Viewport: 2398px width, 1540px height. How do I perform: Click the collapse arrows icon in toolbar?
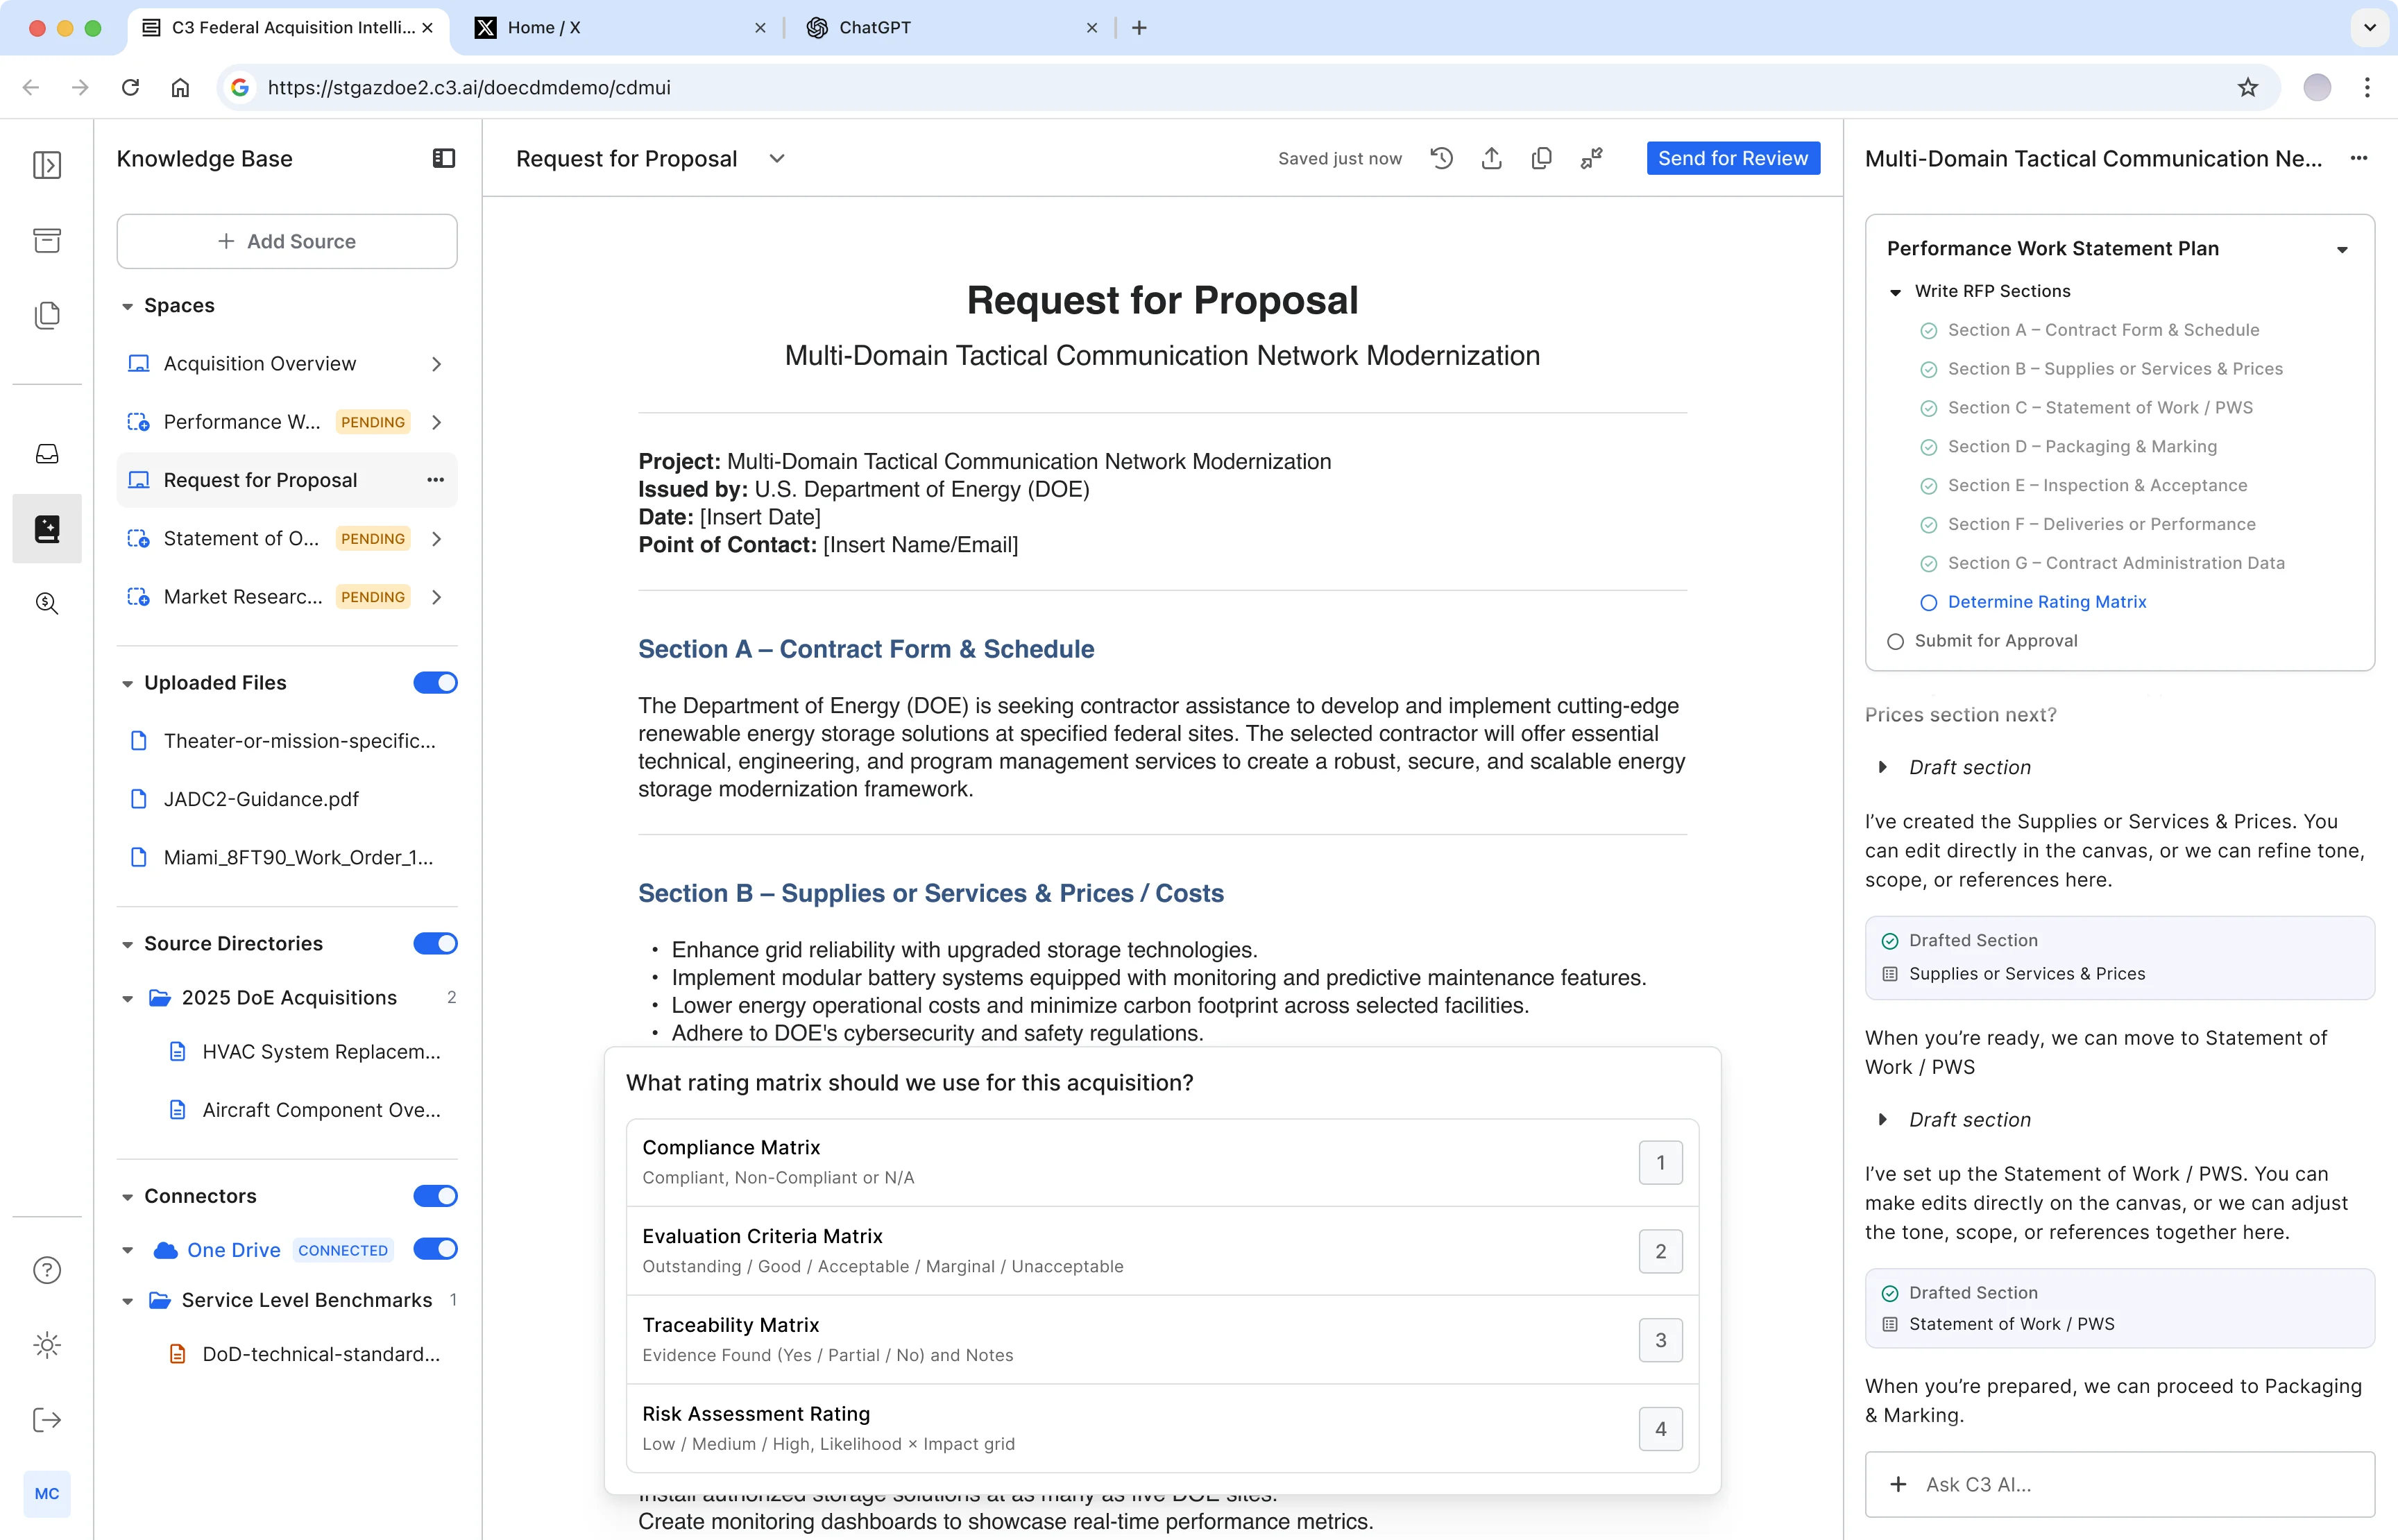(x=1591, y=158)
